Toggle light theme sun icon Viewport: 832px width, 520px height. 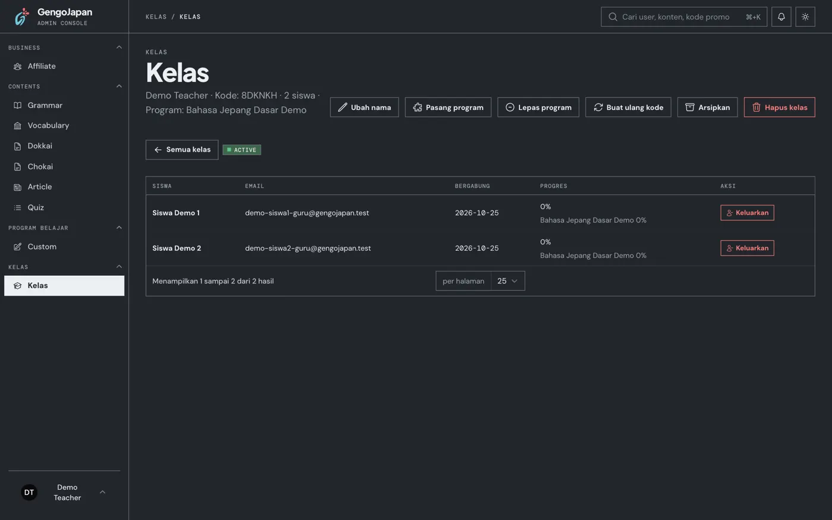point(805,17)
